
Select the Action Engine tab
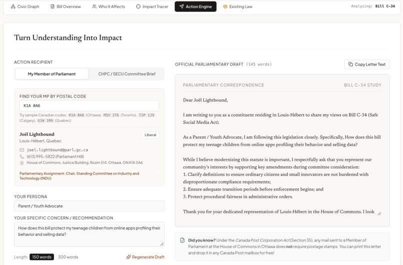pos(195,7)
